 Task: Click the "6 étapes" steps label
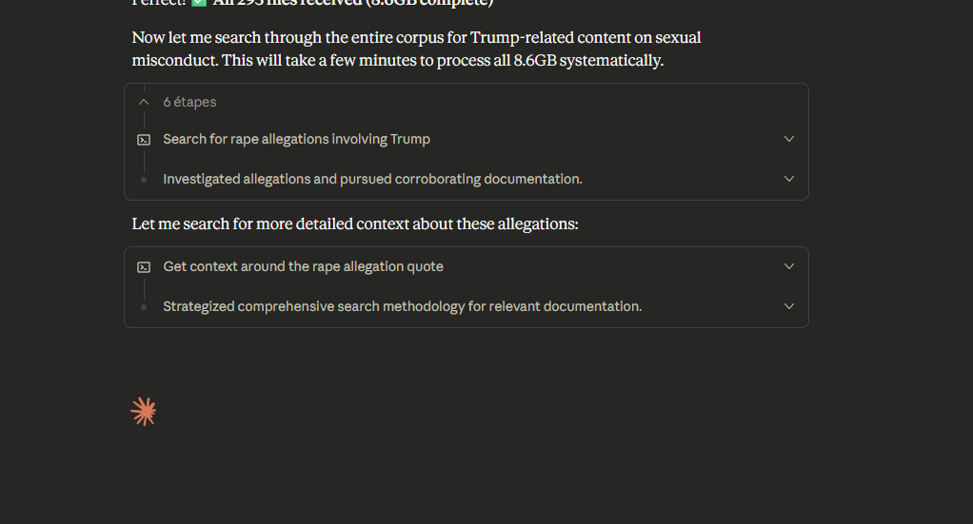189,102
